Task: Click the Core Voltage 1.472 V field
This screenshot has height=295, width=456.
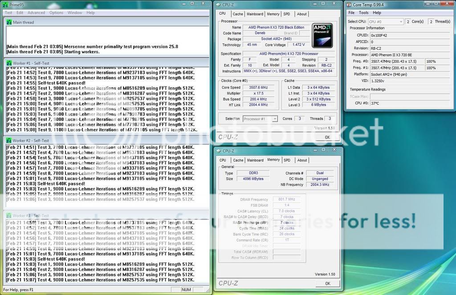Action: tap(298, 45)
